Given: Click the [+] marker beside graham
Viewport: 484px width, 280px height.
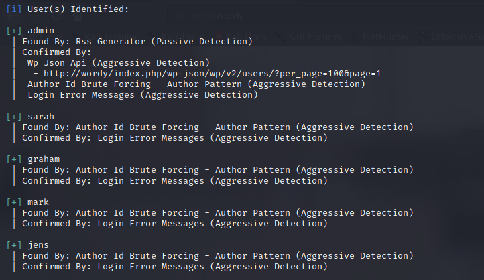Looking at the screenshot, I should [14, 159].
